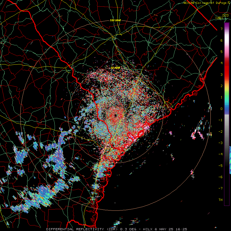The width and height of the screenshot is (231, 231).
Task: Select the 6 value on the dB scale
Action: [x=222, y=40]
